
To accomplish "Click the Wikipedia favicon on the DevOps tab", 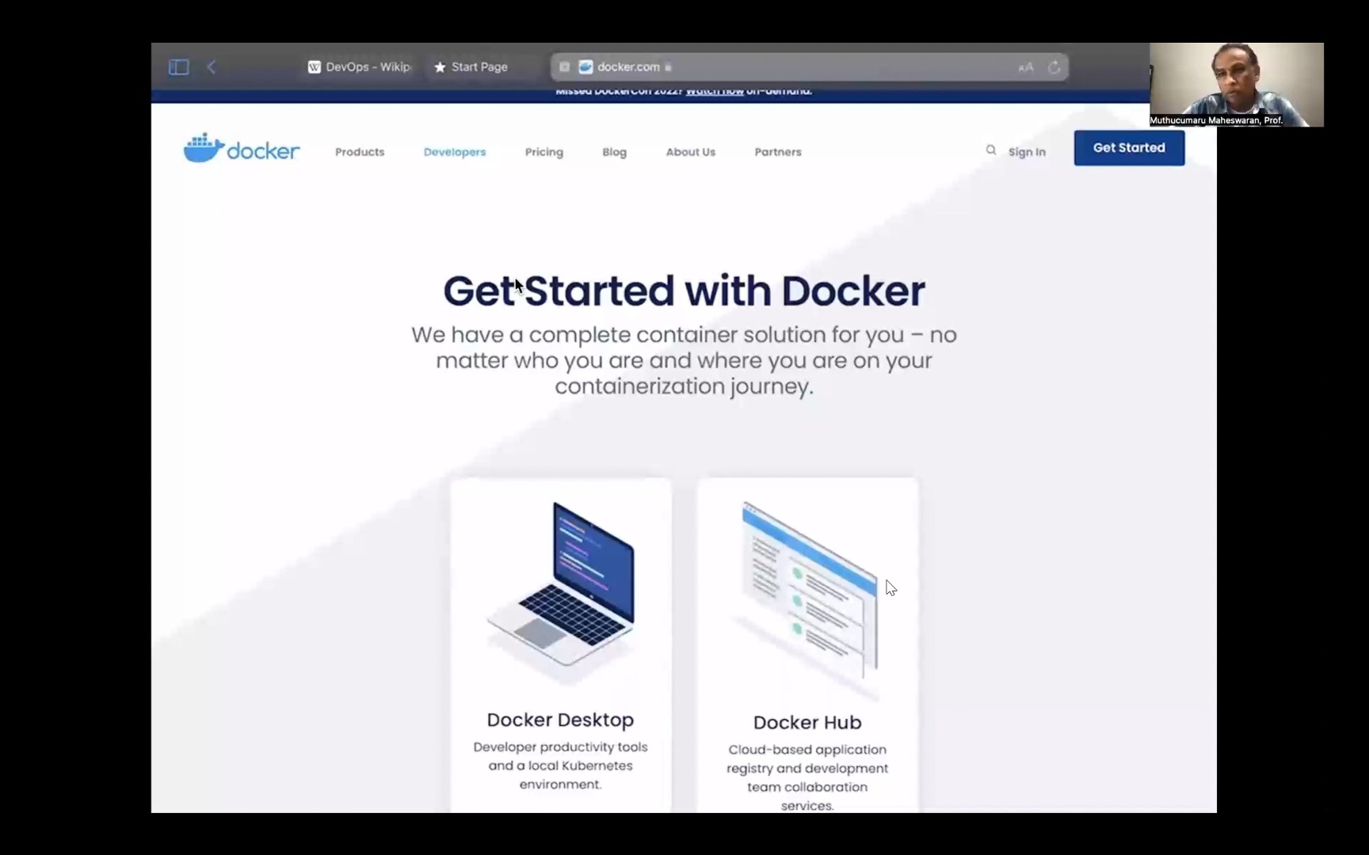I will tap(315, 67).
